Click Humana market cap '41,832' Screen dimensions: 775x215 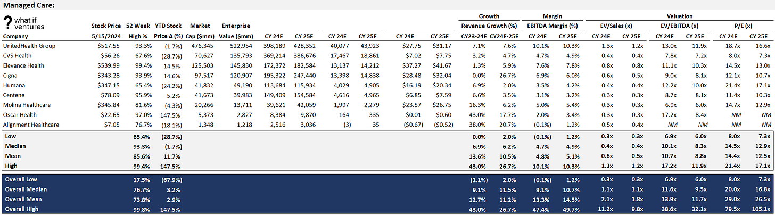point(205,84)
